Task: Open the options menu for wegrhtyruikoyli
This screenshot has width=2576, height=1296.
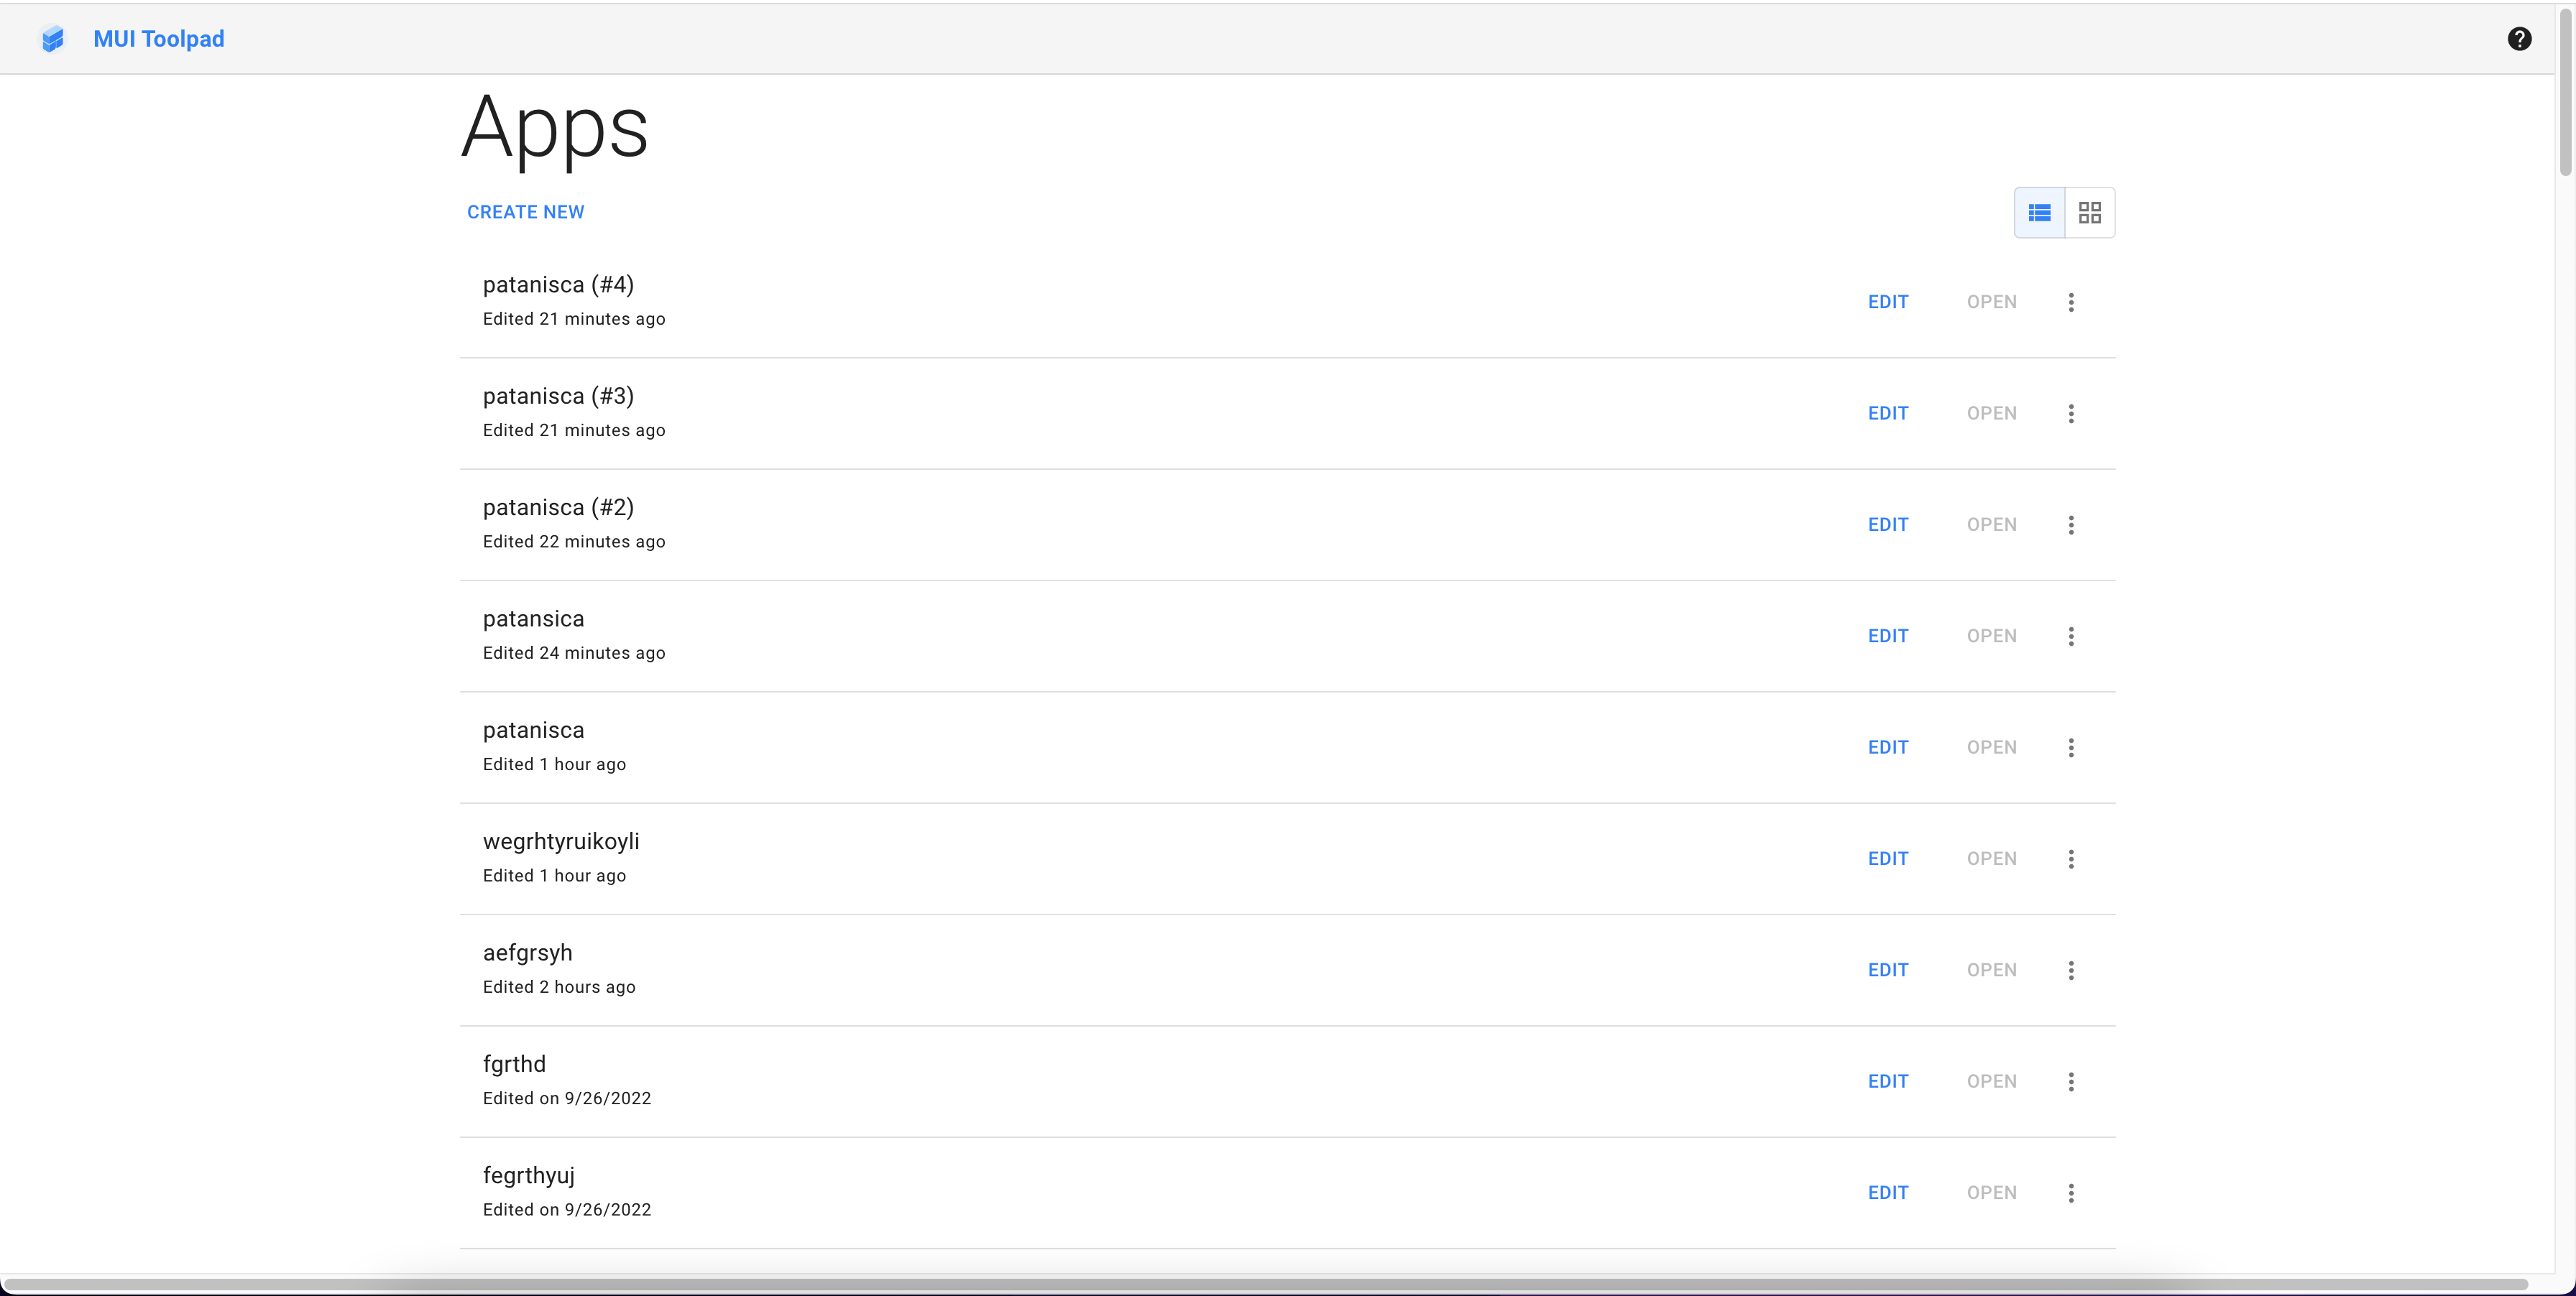Action: click(x=2071, y=858)
